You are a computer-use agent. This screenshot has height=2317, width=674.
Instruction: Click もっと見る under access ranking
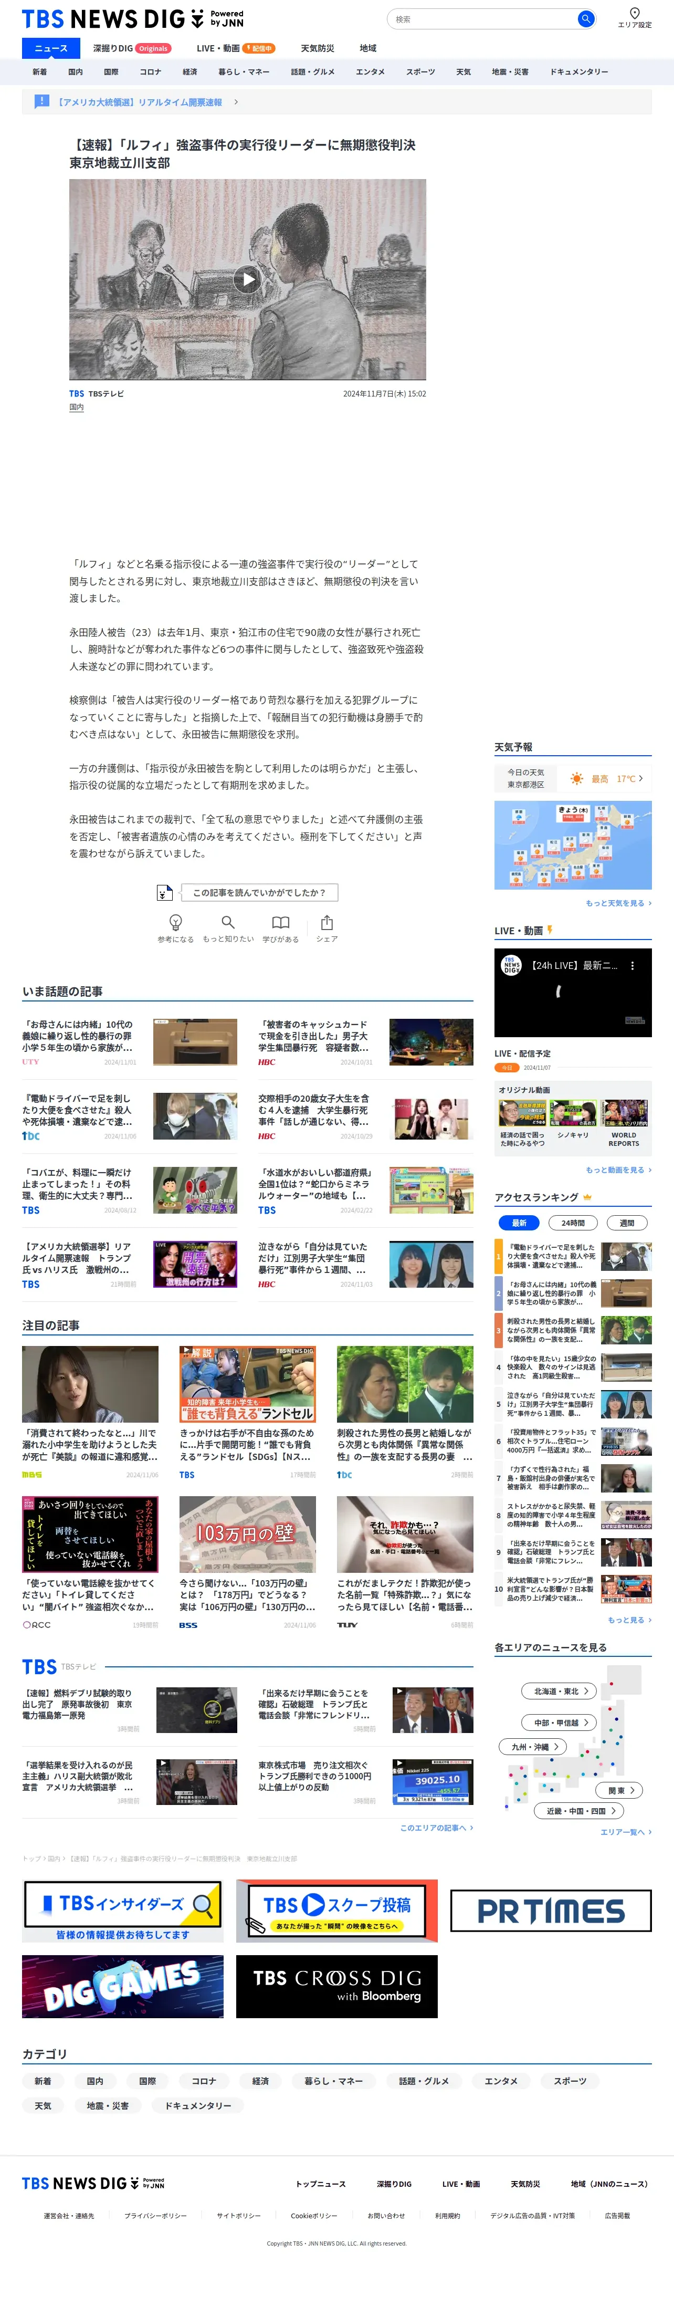click(629, 1619)
